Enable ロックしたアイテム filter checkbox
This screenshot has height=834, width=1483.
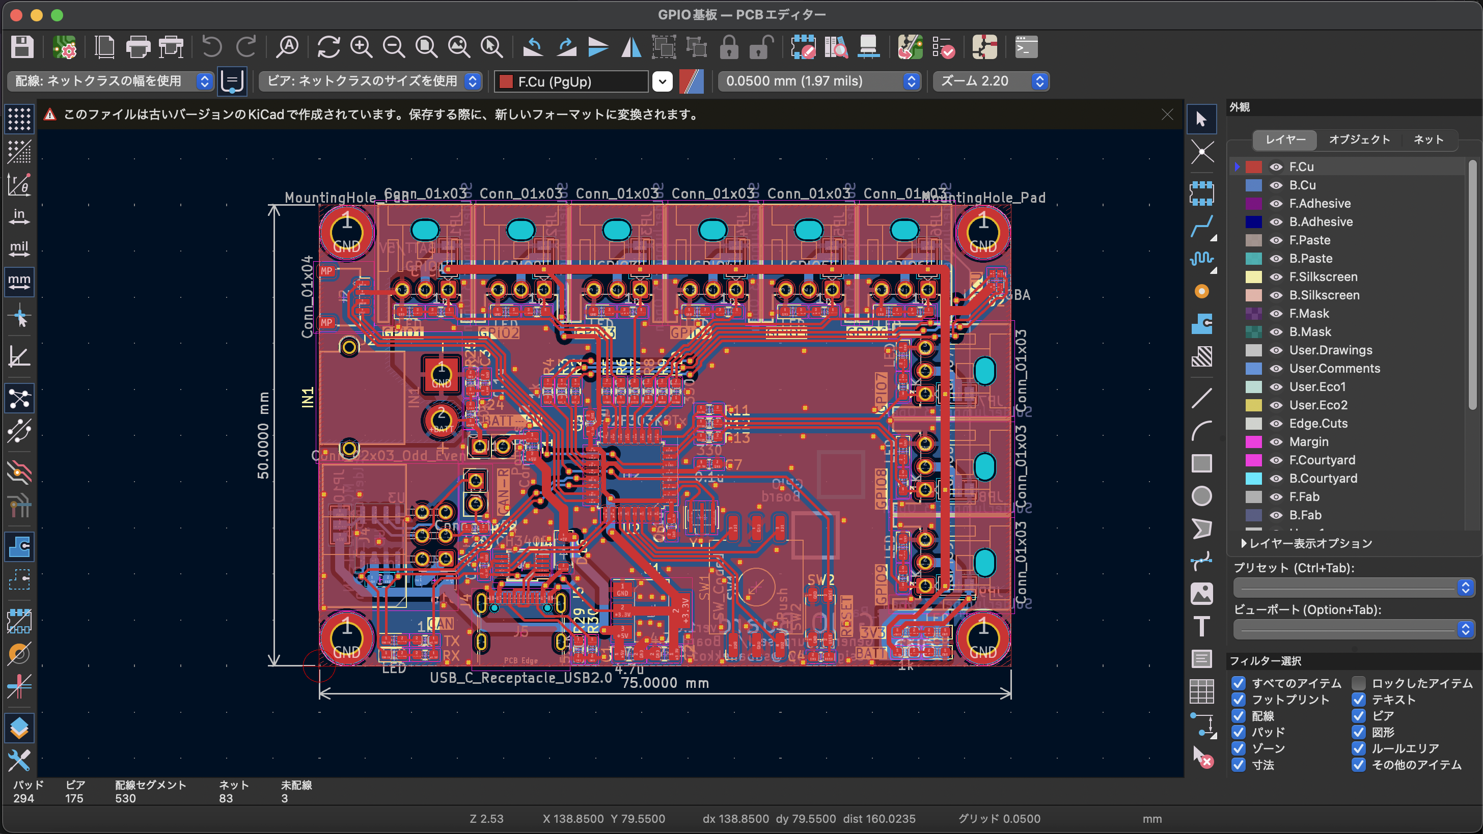pyautogui.click(x=1359, y=683)
